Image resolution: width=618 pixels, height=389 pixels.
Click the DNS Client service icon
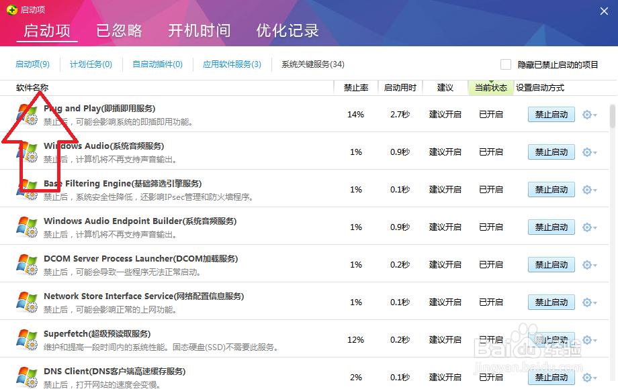pyautogui.click(x=27, y=378)
